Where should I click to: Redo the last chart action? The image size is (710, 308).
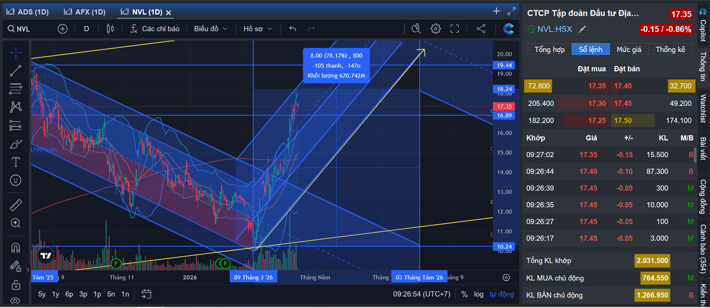tap(312, 29)
